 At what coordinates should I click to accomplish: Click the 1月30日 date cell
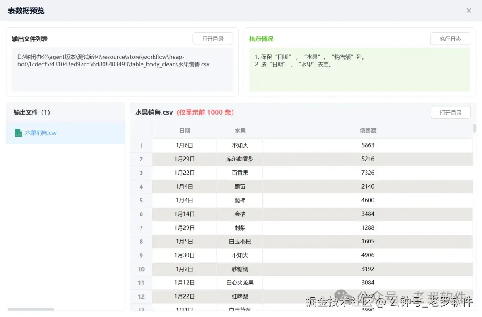(x=184, y=255)
